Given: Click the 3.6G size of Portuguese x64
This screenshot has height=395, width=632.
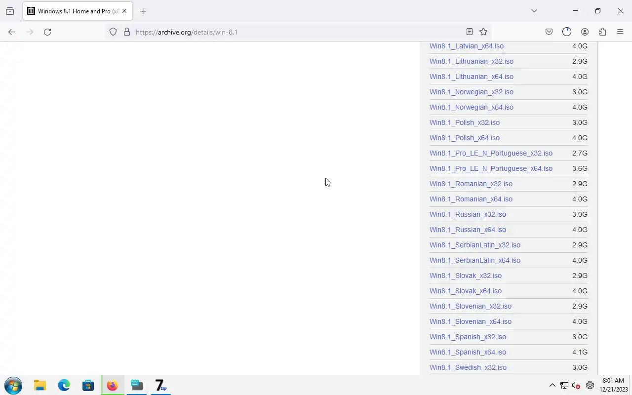Looking at the screenshot, I should (x=580, y=168).
